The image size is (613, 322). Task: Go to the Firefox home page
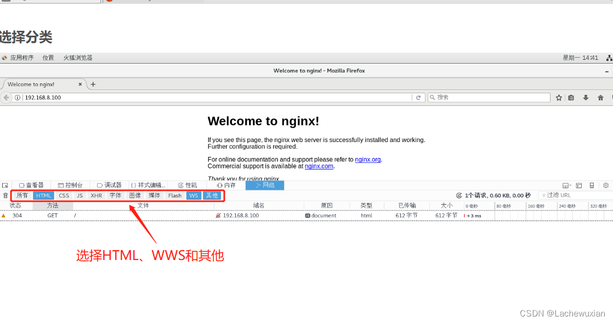click(x=600, y=98)
